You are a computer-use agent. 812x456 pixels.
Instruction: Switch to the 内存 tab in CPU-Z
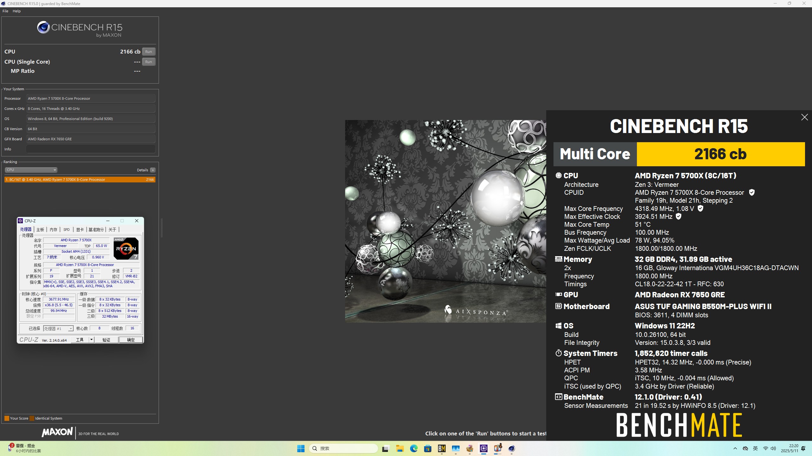tap(54, 230)
